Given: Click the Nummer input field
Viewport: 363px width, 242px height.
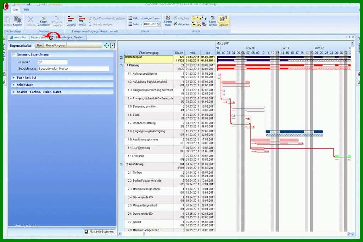Looking at the screenshot, I should [53, 62].
